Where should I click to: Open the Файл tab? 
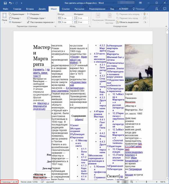pyautogui.click(x=5, y=9)
